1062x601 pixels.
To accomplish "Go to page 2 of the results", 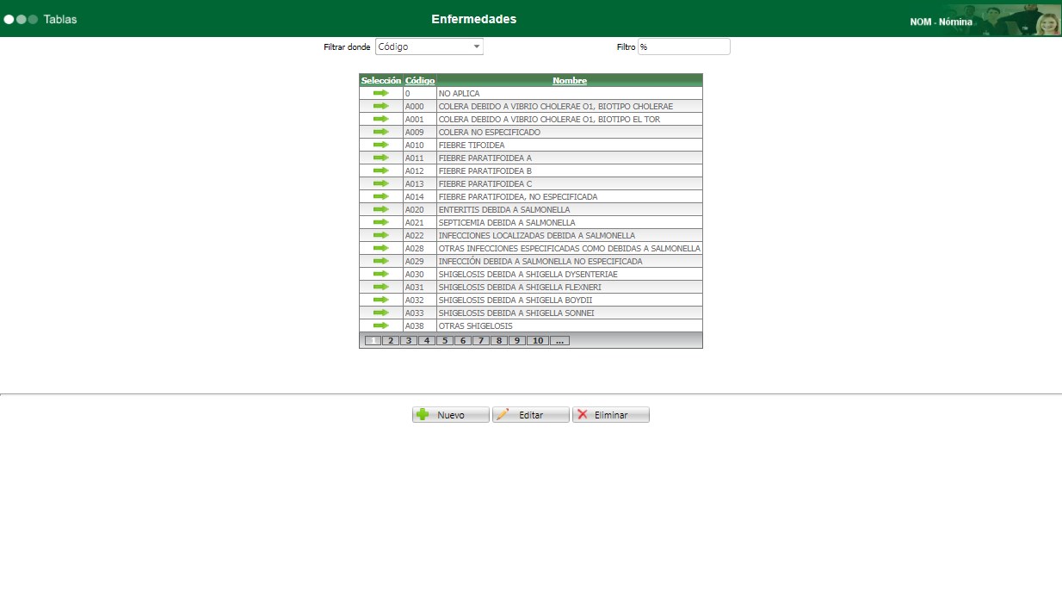I will click(x=390, y=340).
